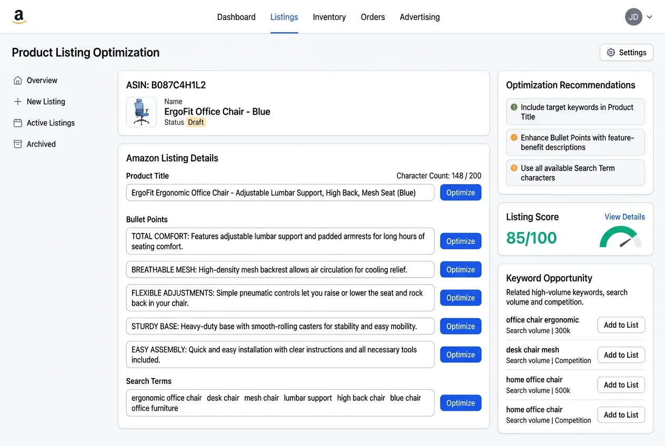This screenshot has width=665, height=446.
Task: Click the JD profile avatar
Action: (x=633, y=16)
